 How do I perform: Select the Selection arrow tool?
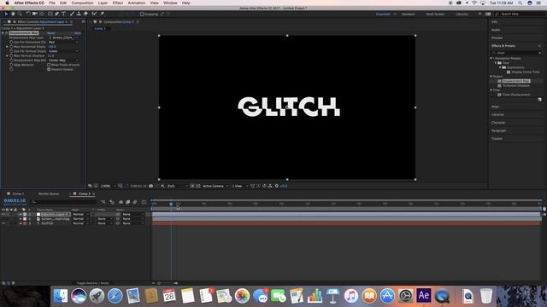click(6, 14)
